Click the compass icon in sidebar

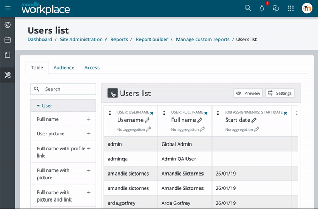coord(7,25)
